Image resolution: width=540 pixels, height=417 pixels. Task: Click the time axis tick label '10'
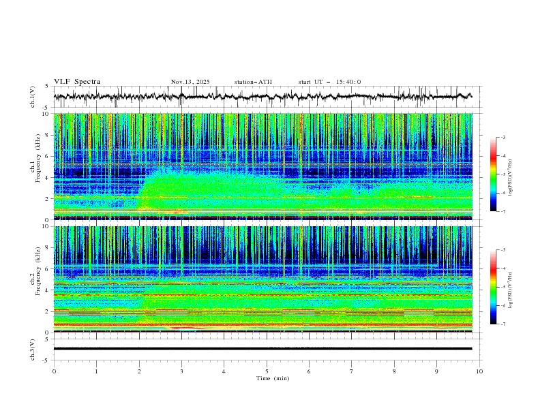coord(479,371)
